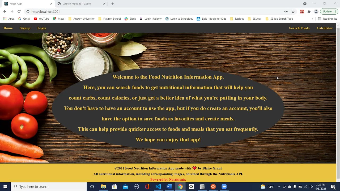
Task: Open the Reading list
Action: pos(327,19)
